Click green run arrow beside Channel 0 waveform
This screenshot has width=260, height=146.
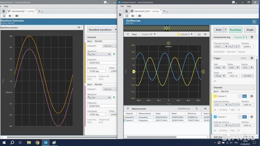[114, 54]
